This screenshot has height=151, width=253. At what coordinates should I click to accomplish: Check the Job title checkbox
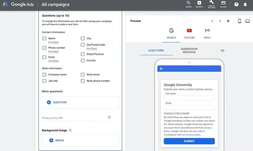(x=44, y=81)
